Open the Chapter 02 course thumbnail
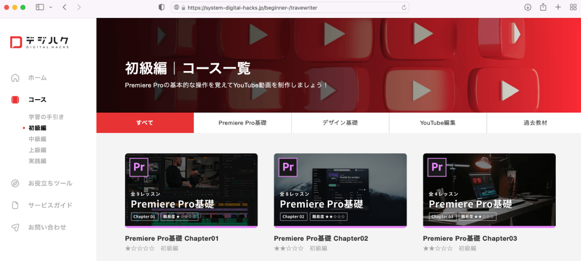This screenshot has width=581, height=261. click(340, 190)
